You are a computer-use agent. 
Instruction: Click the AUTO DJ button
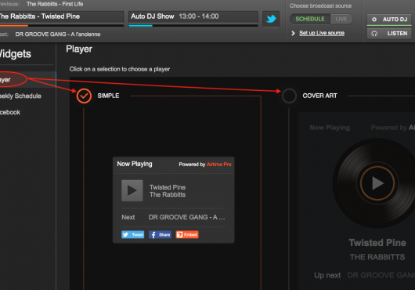tap(389, 20)
